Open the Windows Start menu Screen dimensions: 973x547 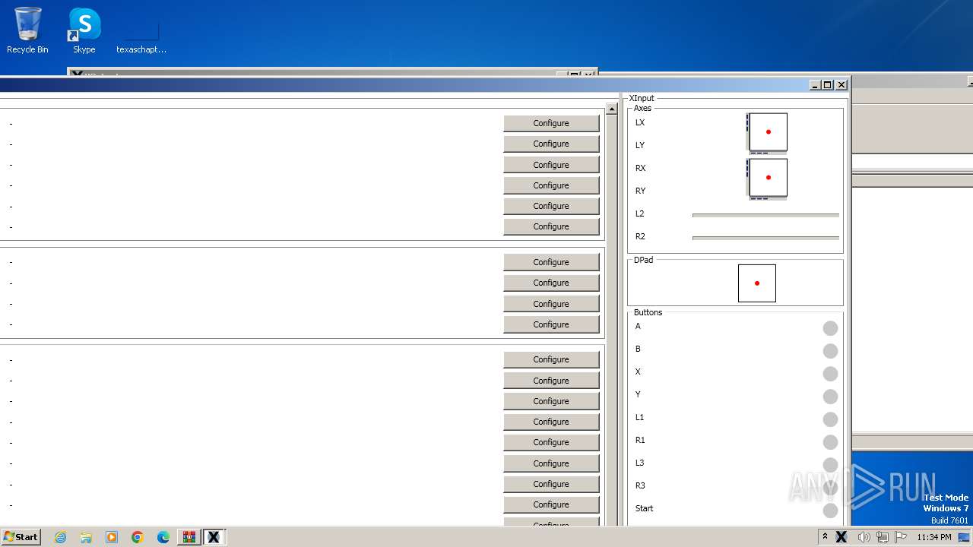pyautogui.click(x=21, y=537)
